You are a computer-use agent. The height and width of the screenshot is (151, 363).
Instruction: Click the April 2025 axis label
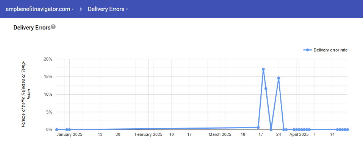(299, 135)
